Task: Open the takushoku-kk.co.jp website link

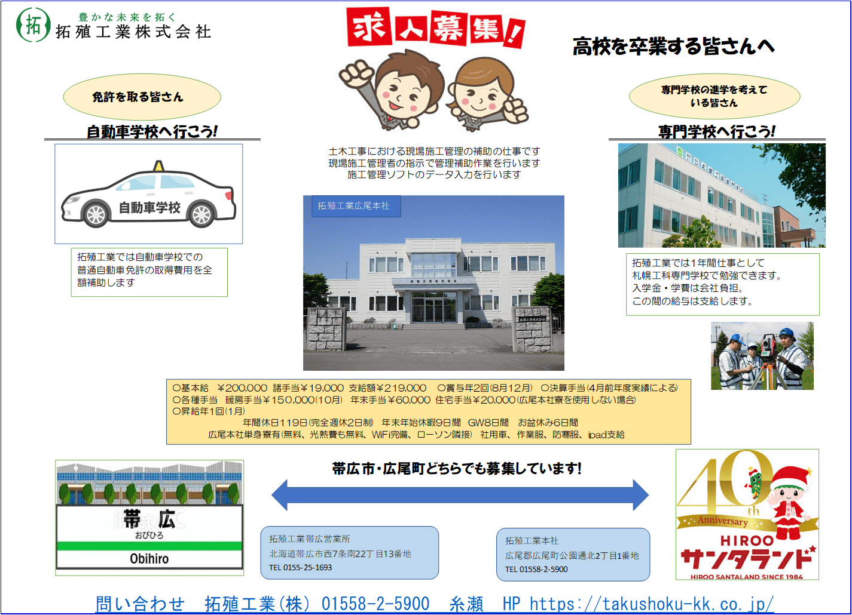Action: 651,604
